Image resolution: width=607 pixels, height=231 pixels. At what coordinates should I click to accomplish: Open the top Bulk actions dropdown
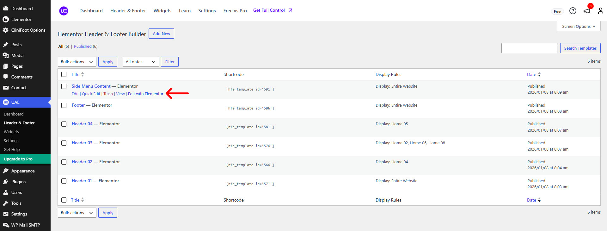coord(77,62)
